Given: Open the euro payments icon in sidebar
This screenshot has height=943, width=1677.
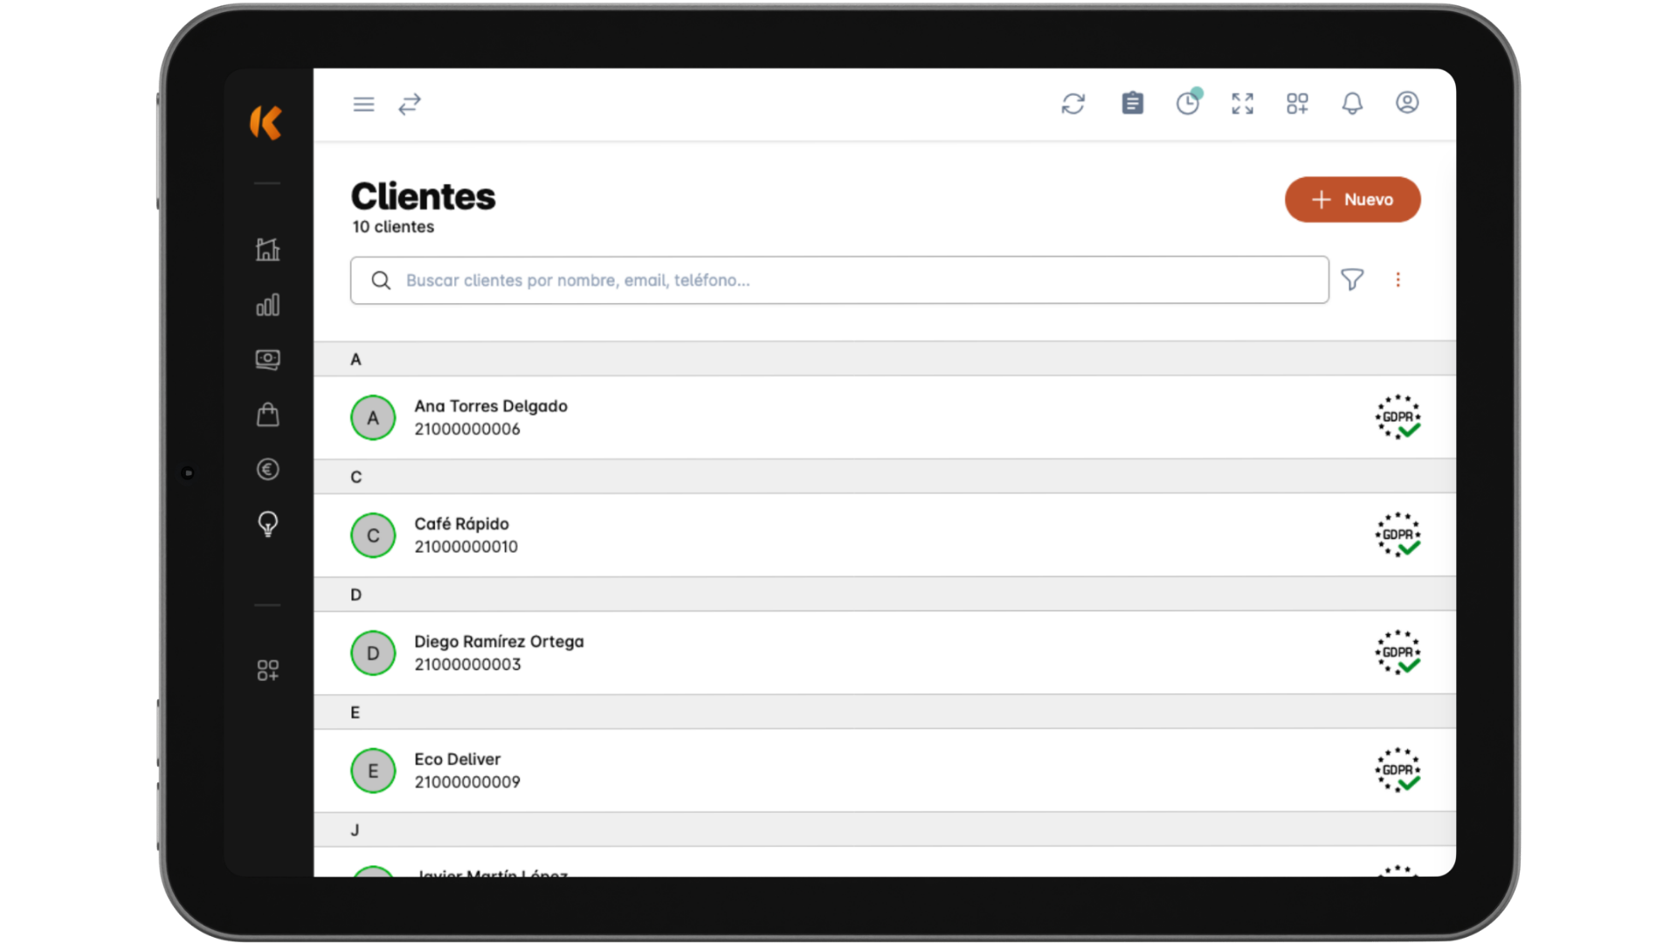Looking at the screenshot, I should [268, 470].
